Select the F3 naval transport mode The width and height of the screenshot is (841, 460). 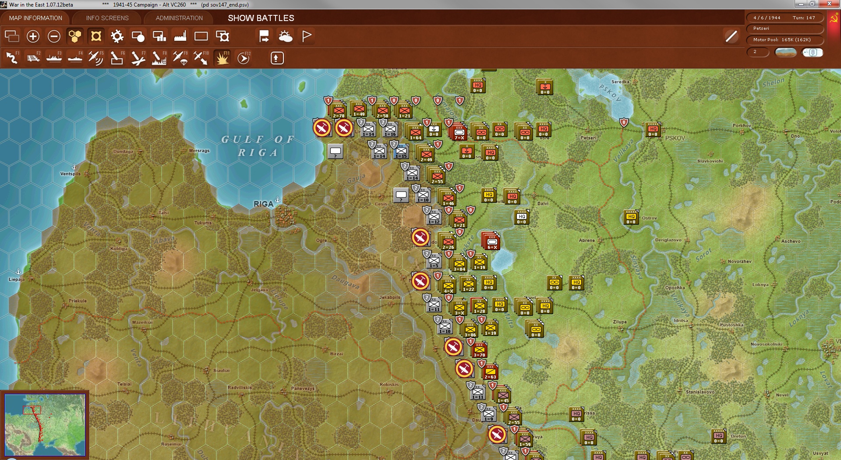click(x=54, y=58)
